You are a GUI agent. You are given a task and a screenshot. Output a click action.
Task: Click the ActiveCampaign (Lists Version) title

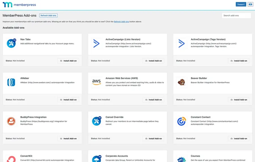tap(123, 39)
